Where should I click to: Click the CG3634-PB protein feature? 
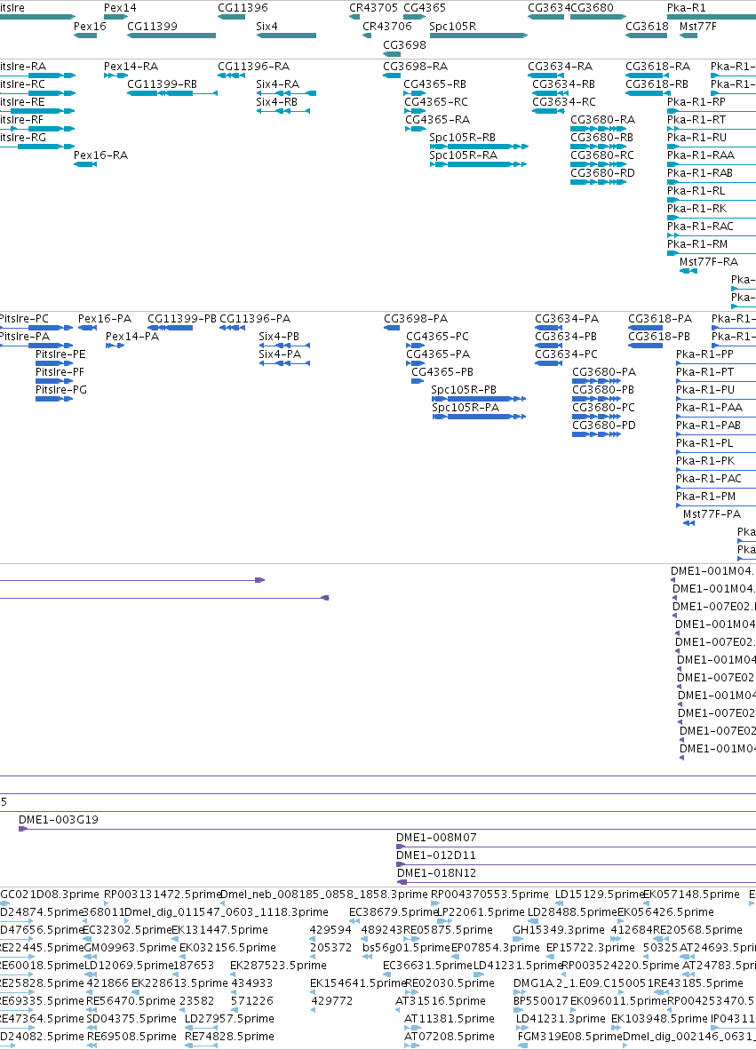[548, 346]
